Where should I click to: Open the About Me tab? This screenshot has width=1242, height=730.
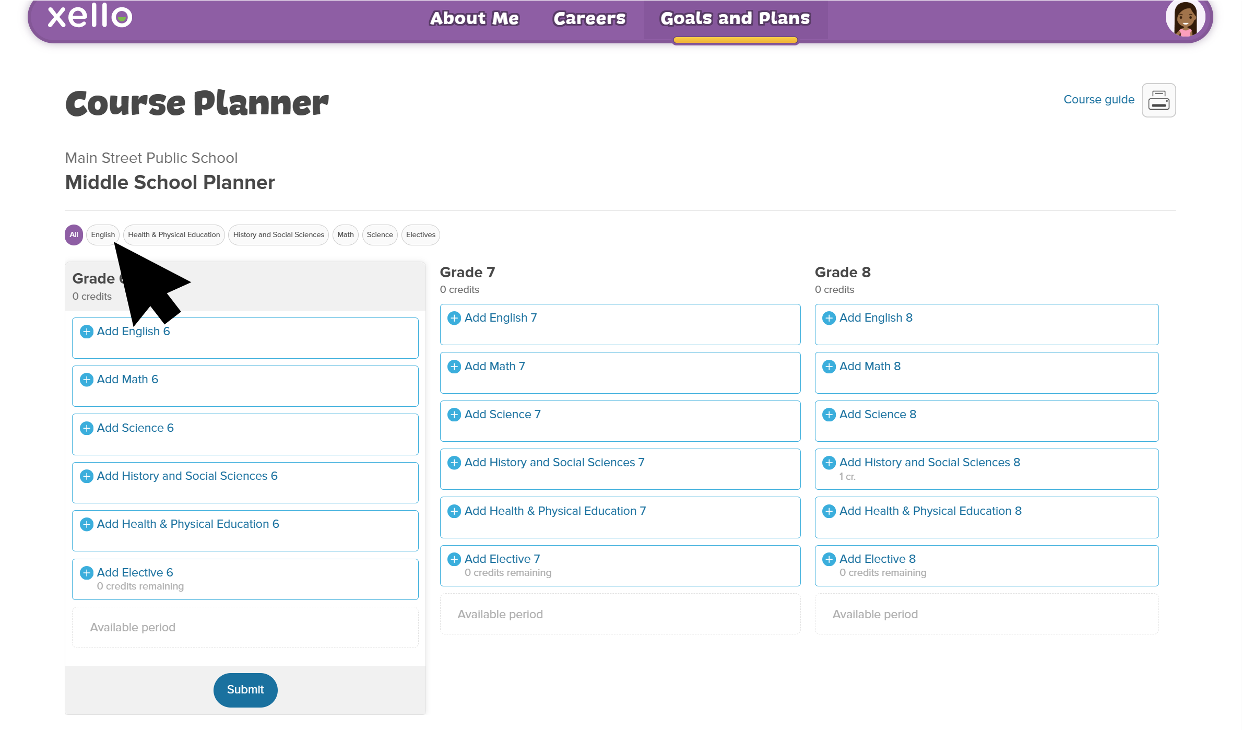(x=474, y=19)
